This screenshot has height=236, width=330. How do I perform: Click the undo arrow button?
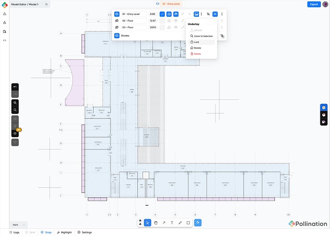15,86
